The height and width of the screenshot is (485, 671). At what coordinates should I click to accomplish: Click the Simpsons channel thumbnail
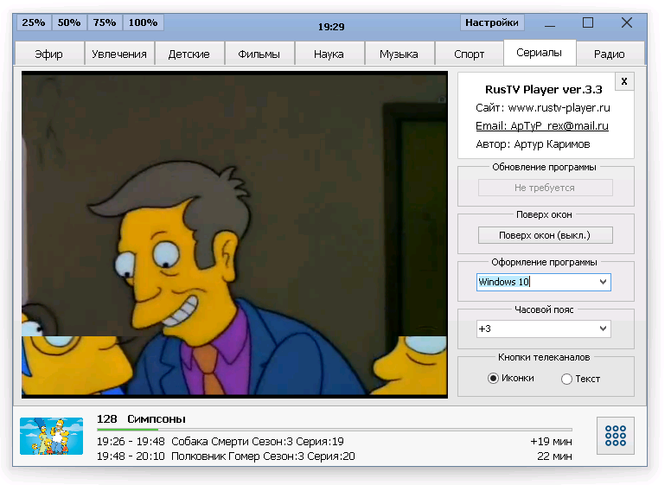(x=51, y=436)
